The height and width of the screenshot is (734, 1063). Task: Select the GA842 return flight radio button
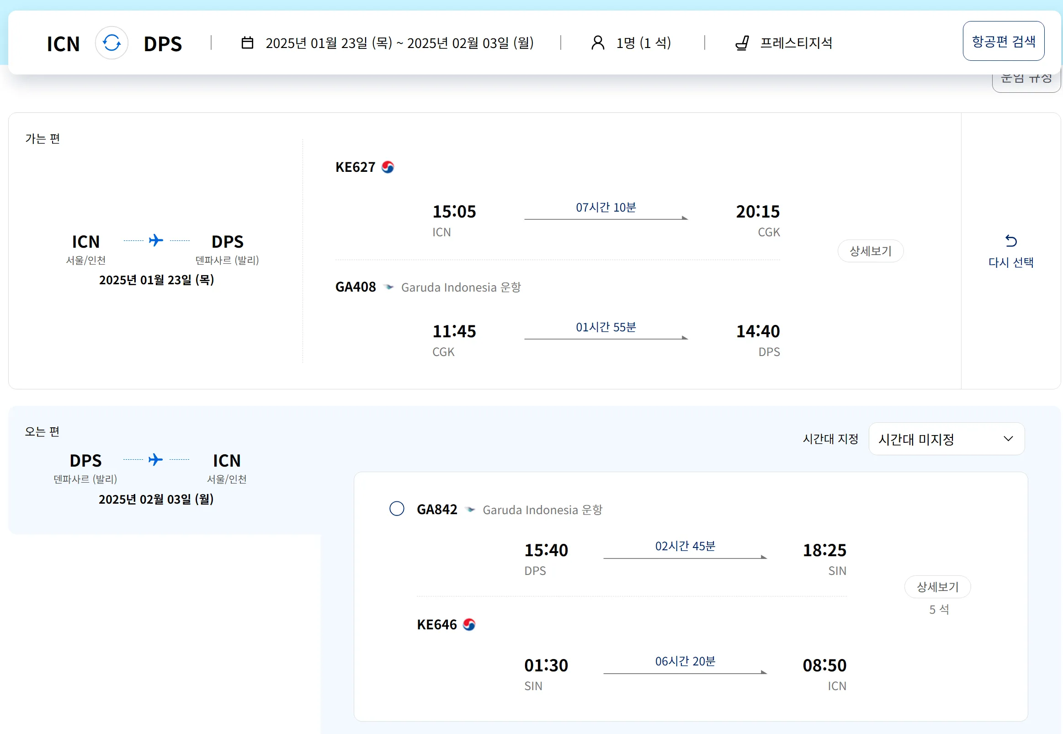(397, 509)
